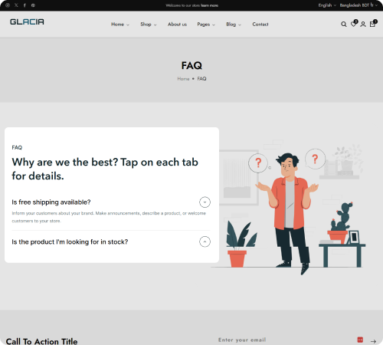
Task: Expand the product in stock question
Action: [205, 242]
